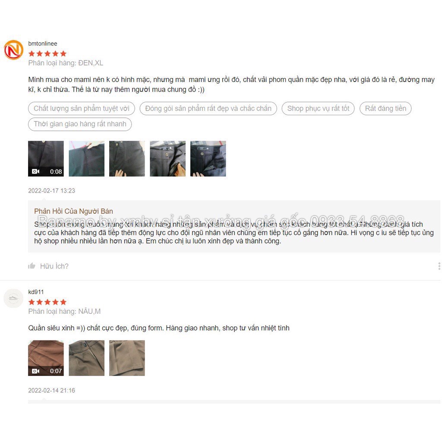The image size is (442, 442).
Task: Select tag Shop phục vụ rất tốt
Action: (318, 108)
